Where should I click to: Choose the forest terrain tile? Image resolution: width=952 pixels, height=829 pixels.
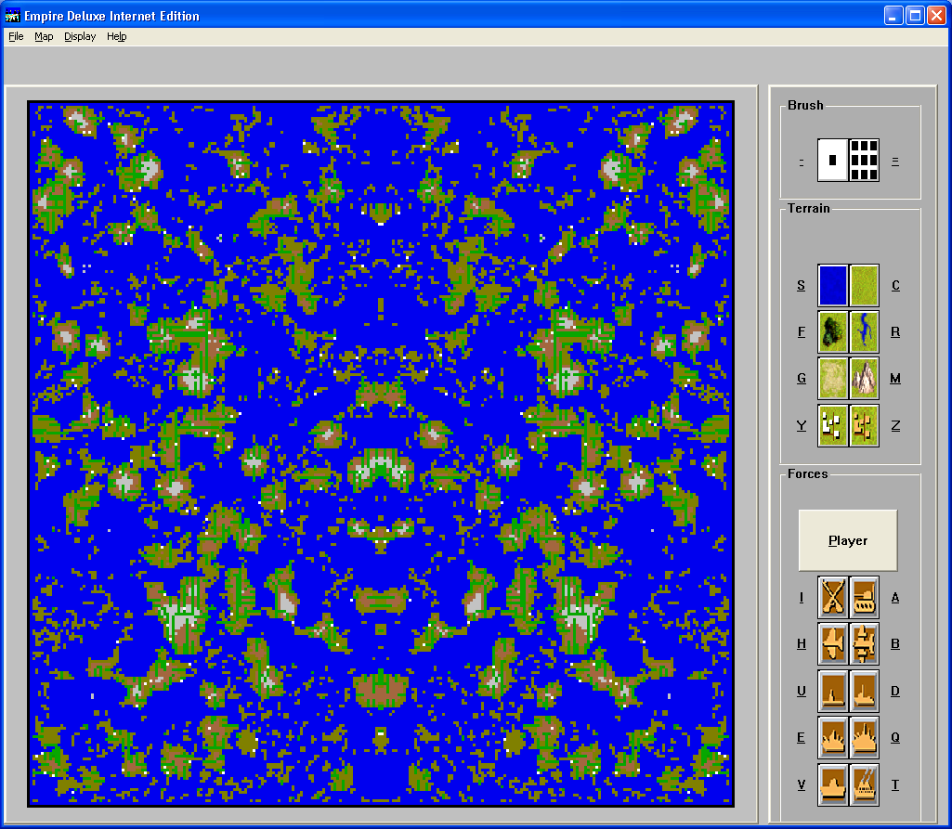[832, 331]
